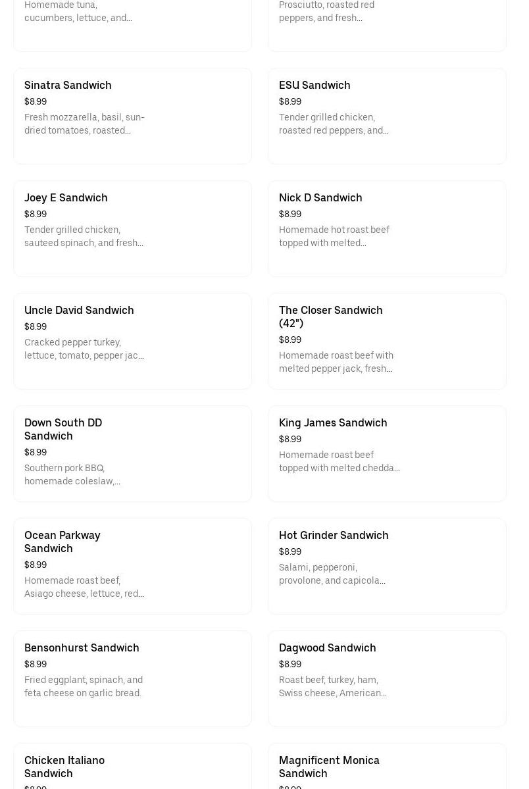Open the Down South DD Sandwich
The width and height of the screenshot is (529, 789).
(63, 429)
